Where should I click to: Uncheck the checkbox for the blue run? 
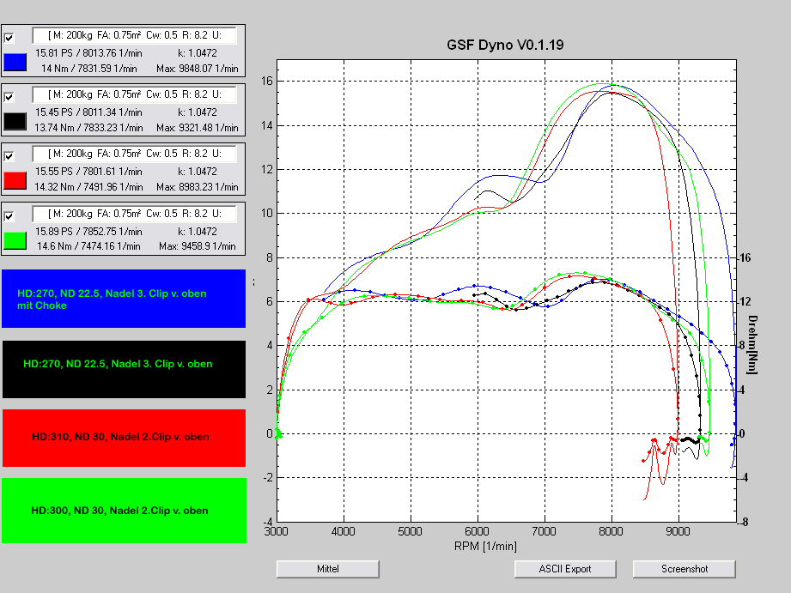pos(9,38)
